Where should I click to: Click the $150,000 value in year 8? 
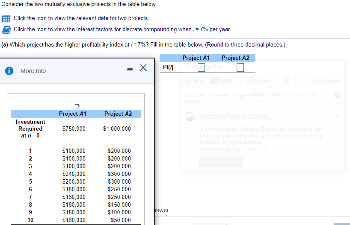point(119,205)
